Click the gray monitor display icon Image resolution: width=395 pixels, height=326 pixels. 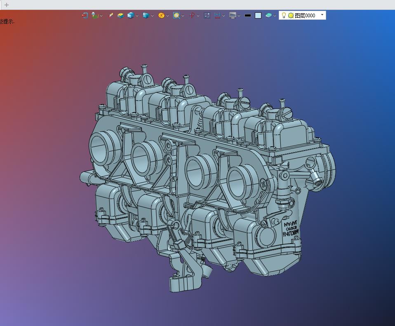pyautogui.click(x=233, y=15)
